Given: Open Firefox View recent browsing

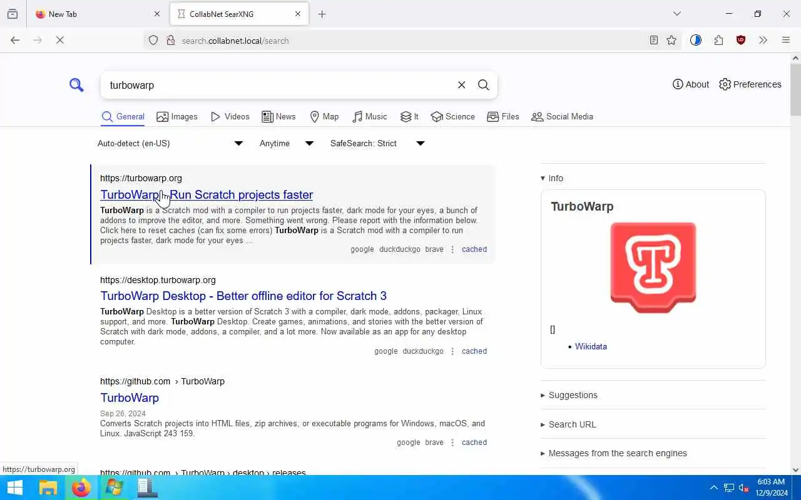Looking at the screenshot, I should 13,14.
